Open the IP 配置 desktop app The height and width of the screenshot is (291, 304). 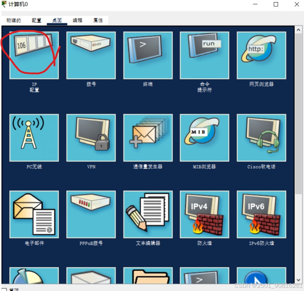pos(34,55)
